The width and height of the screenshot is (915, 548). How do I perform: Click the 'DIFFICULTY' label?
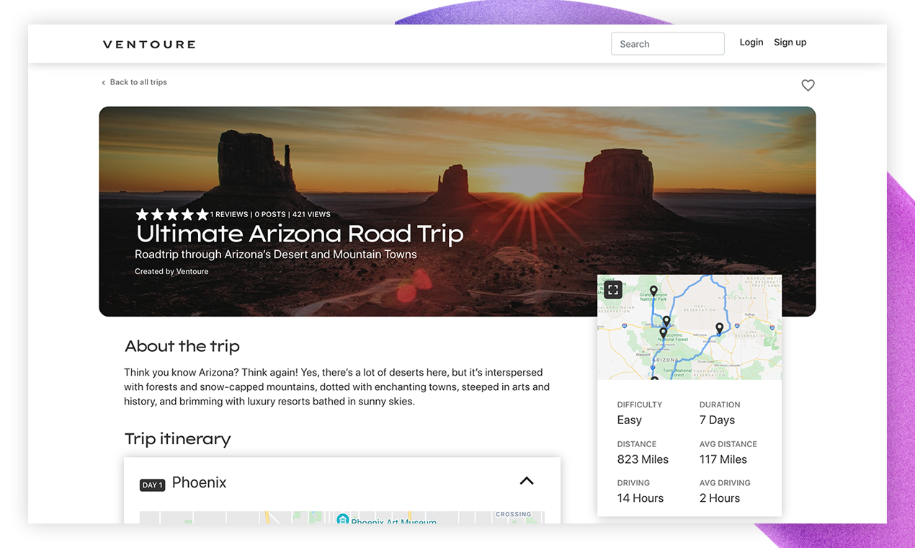(x=640, y=405)
